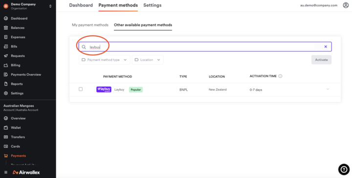Clear the laybuy search text
352x178 pixels.
[326, 46]
